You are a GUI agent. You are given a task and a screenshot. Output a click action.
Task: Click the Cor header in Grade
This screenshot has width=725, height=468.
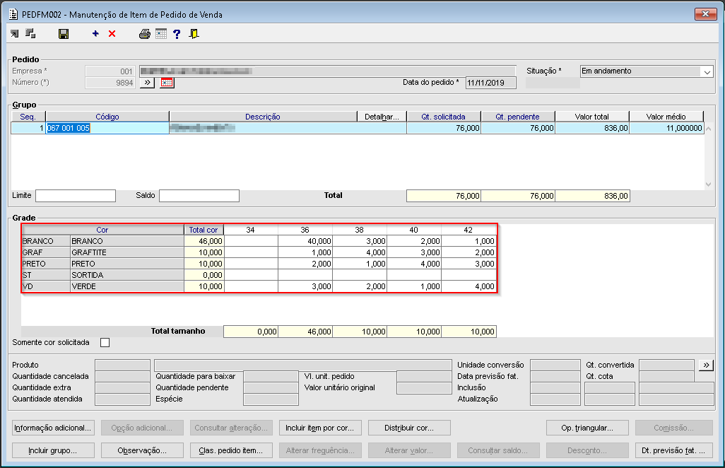(x=102, y=230)
